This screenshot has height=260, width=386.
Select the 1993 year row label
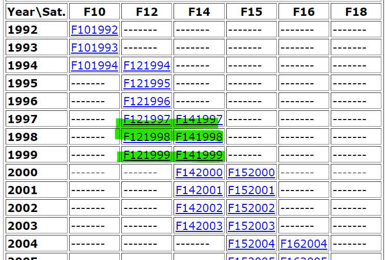pos(37,47)
